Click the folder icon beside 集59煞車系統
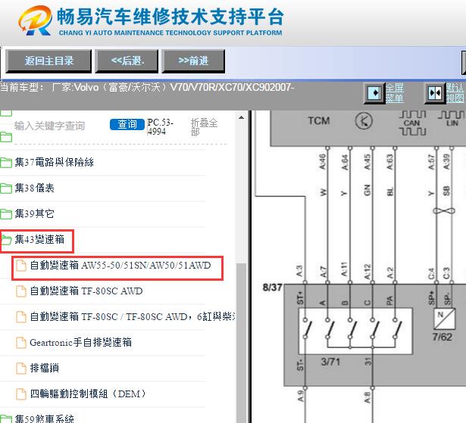 click(6, 419)
